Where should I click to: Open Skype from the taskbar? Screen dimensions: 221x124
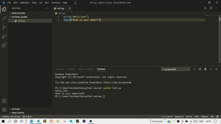point(71,121)
